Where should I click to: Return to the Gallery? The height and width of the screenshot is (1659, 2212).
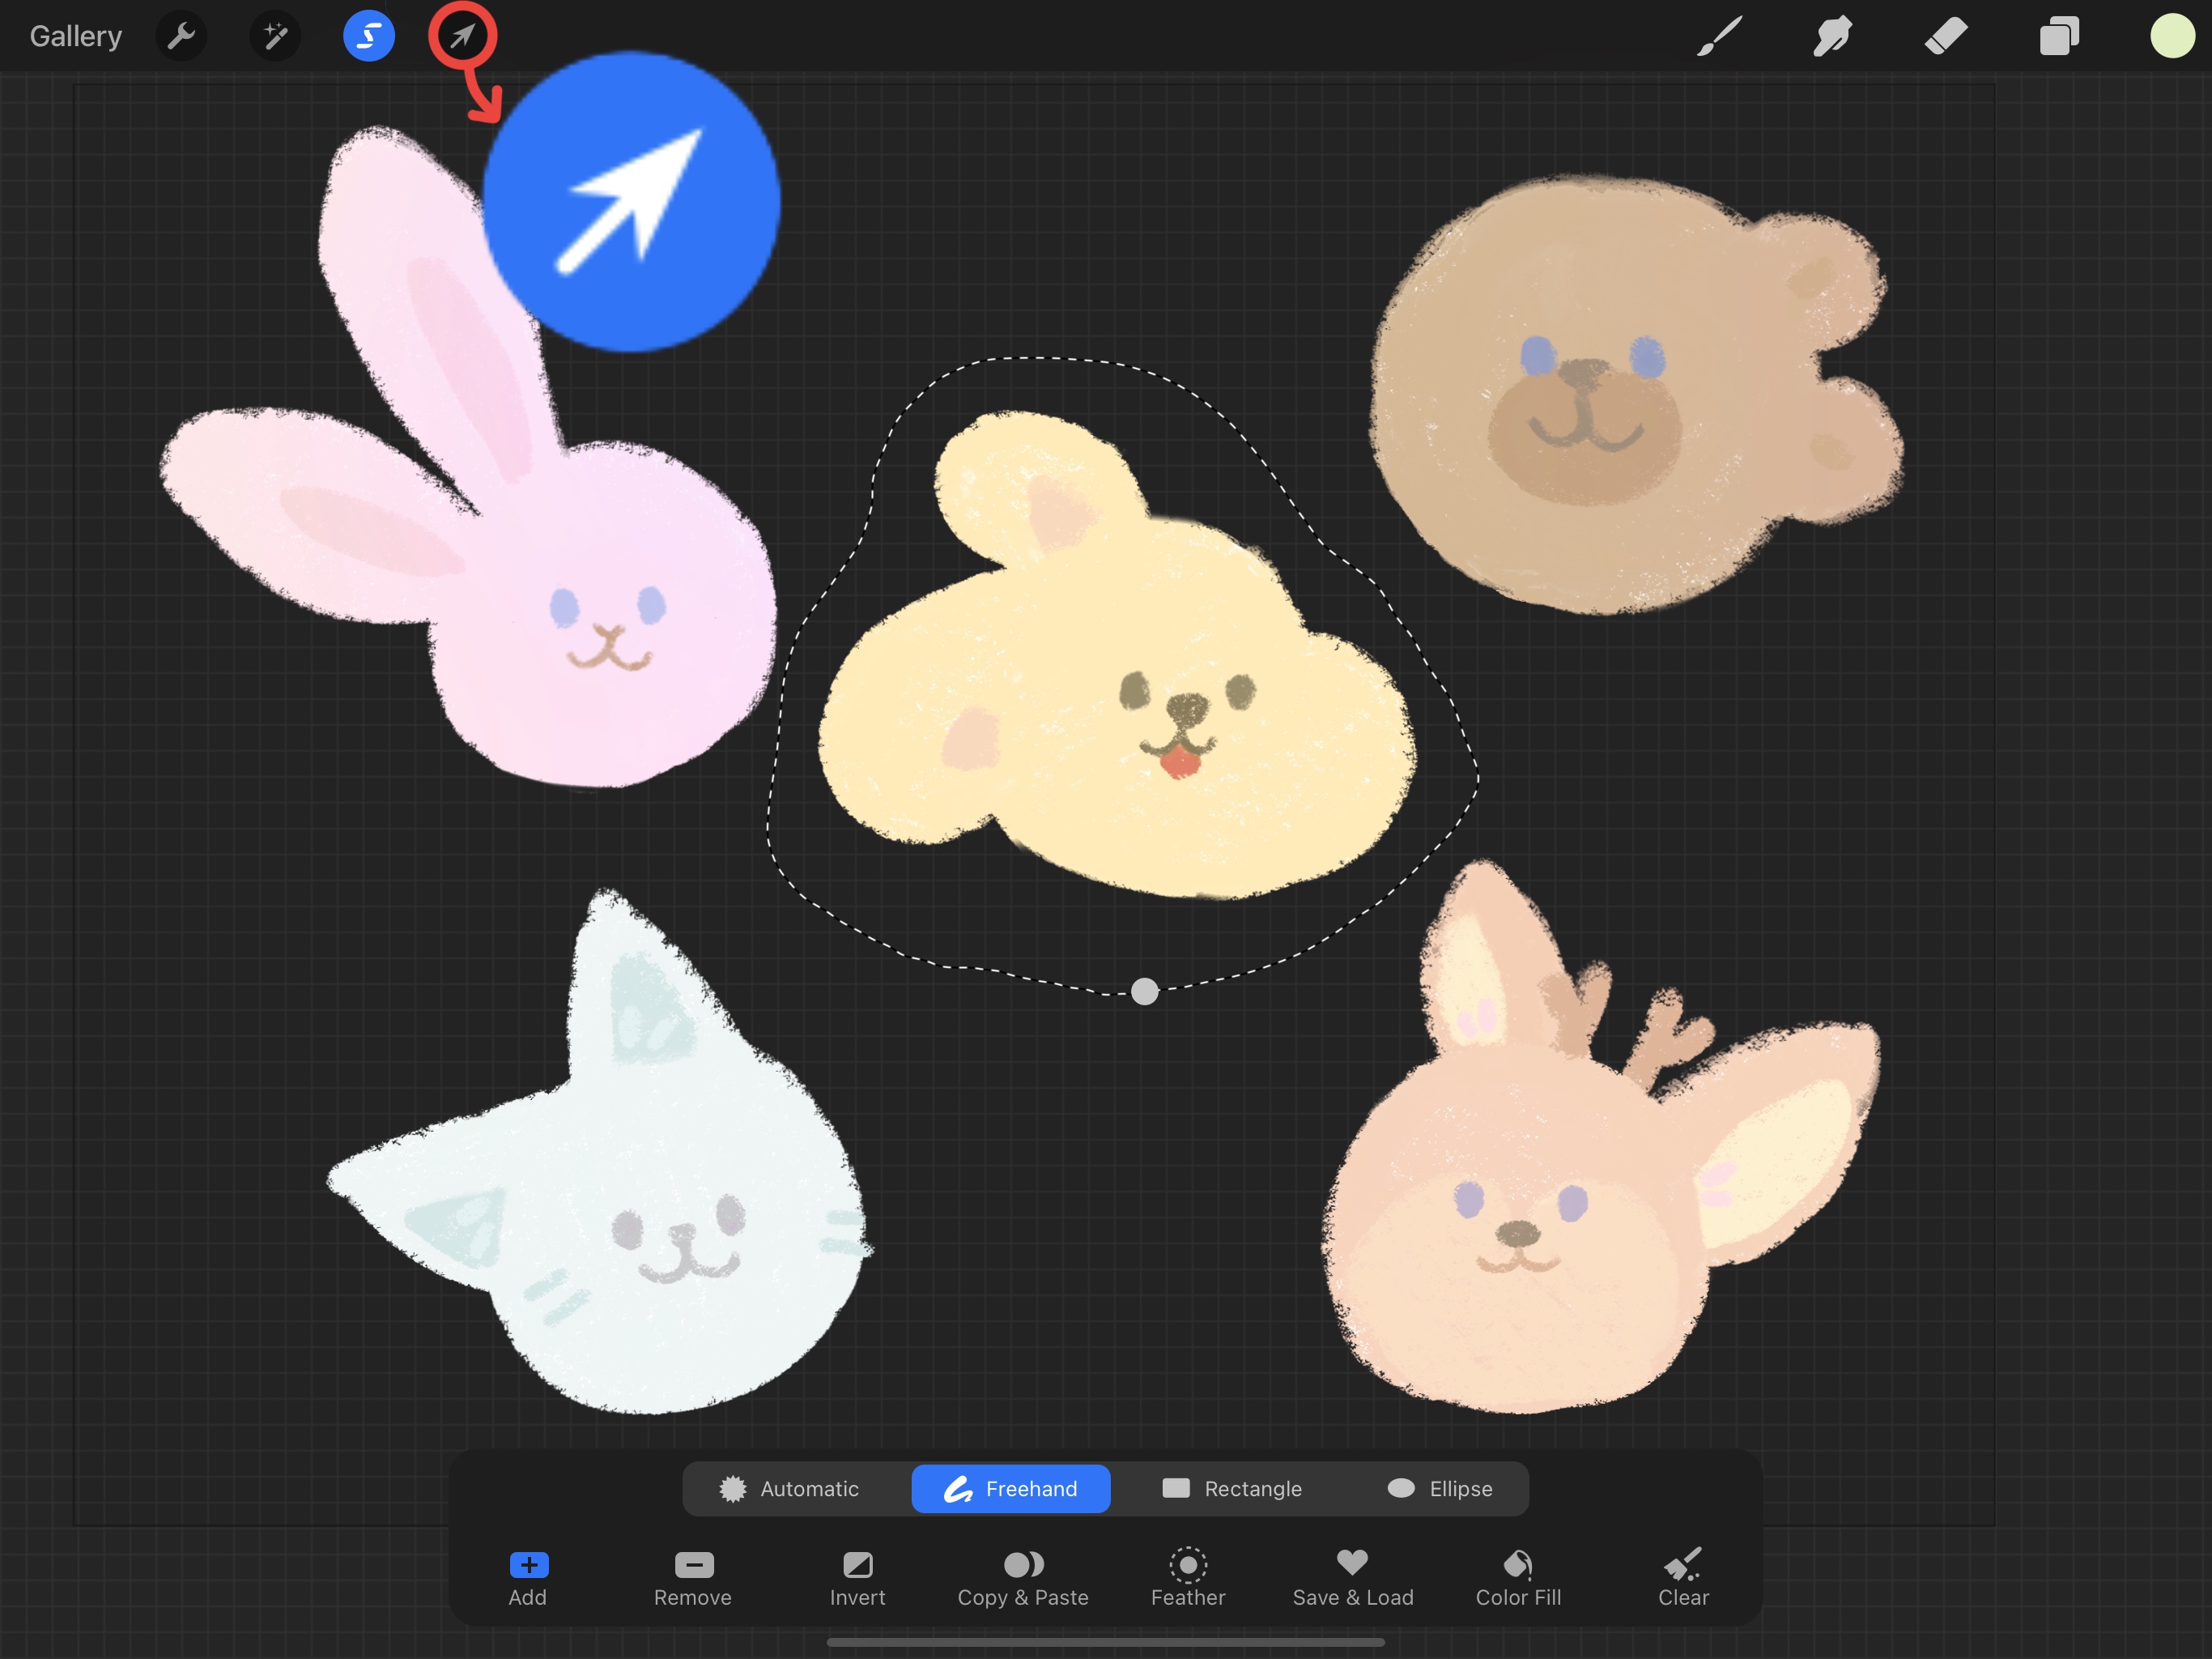76,37
